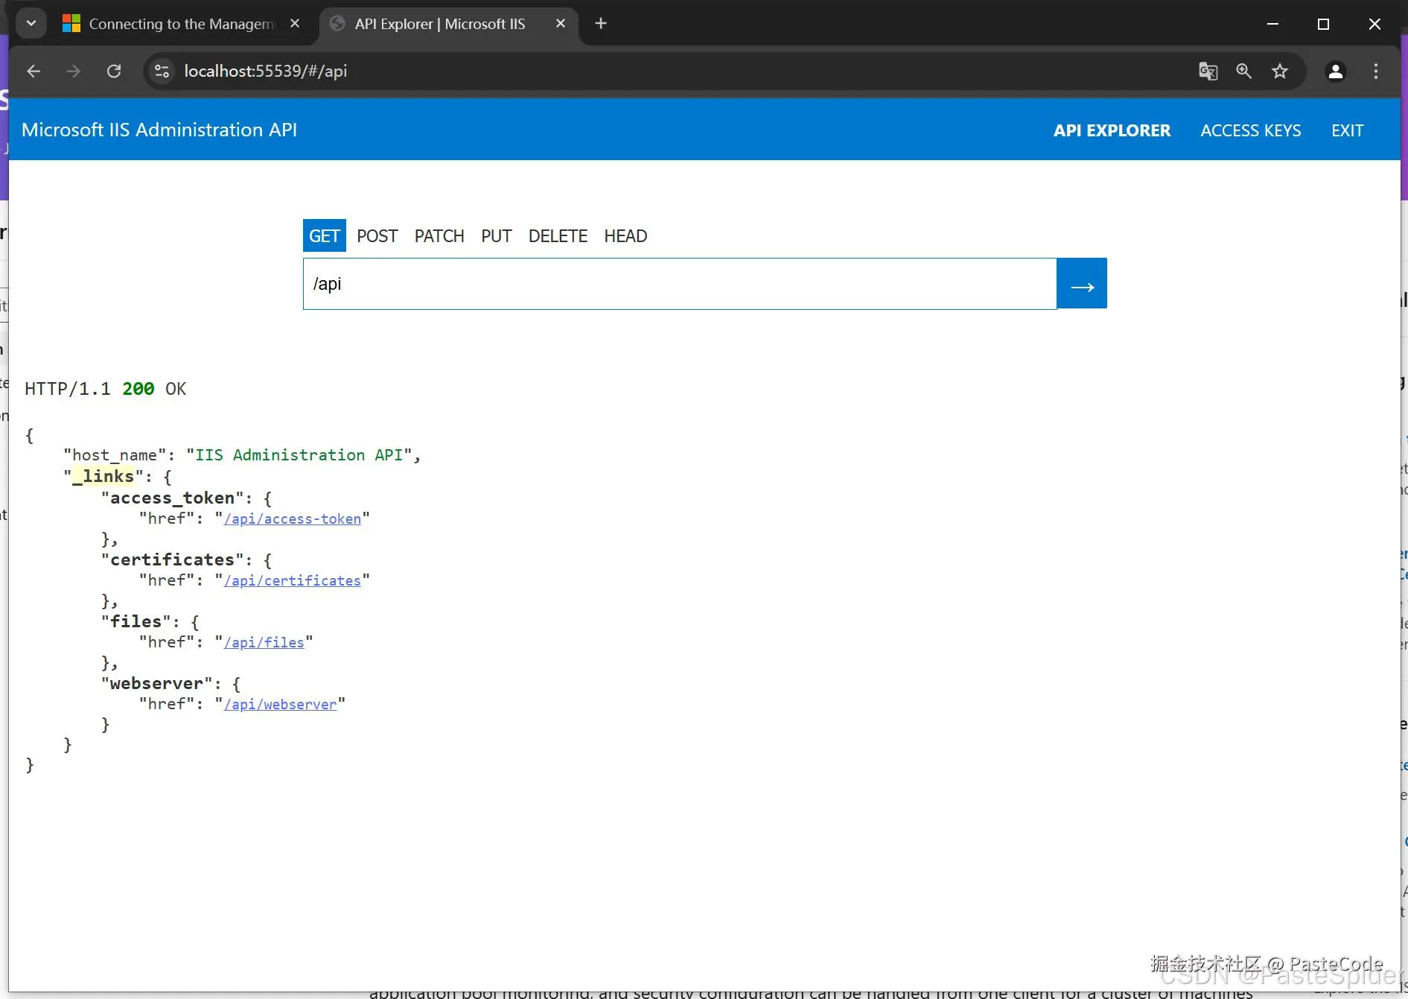Open the site information icon in address bar
This screenshot has height=999, width=1408.
coord(162,72)
